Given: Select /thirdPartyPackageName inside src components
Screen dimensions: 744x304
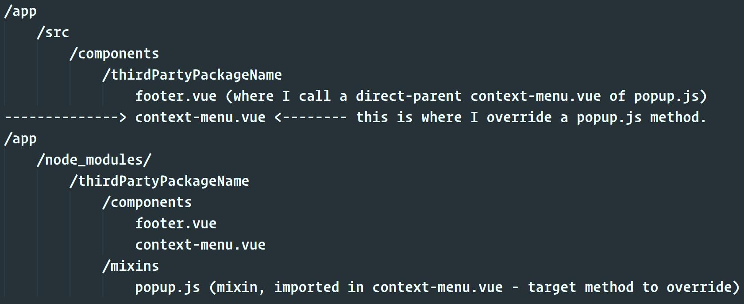Looking at the screenshot, I should (x=192, y=75).
